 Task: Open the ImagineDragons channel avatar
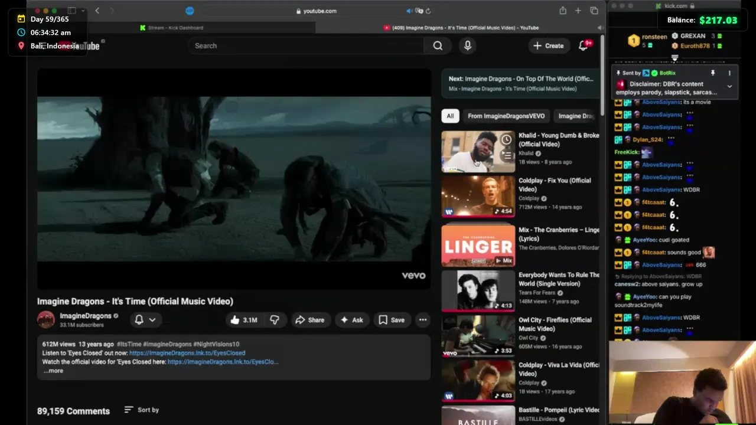point(46,319)
